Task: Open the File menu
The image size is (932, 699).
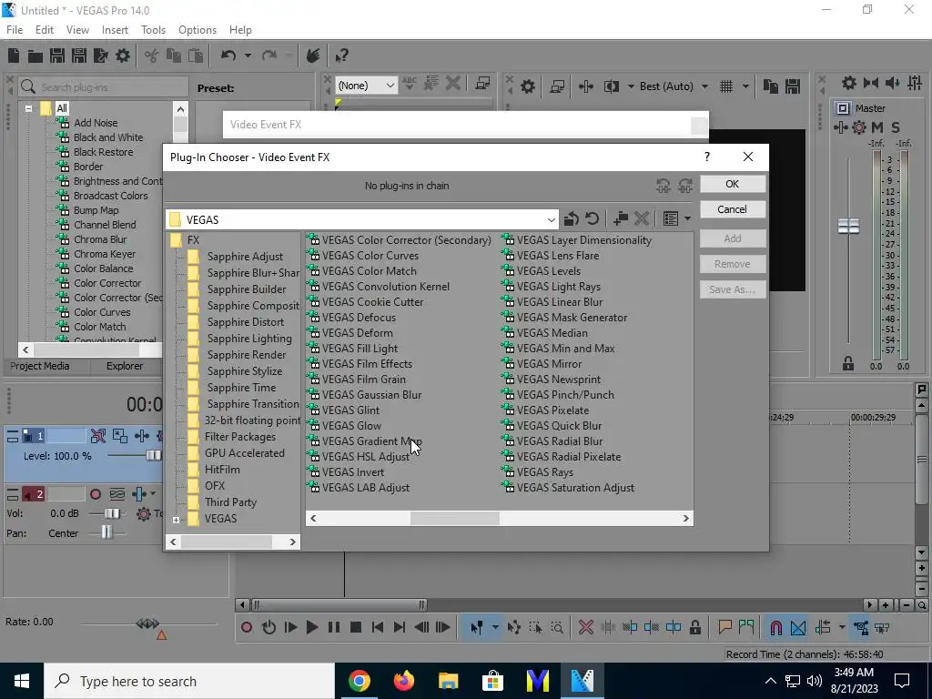Action: [15, 30]
